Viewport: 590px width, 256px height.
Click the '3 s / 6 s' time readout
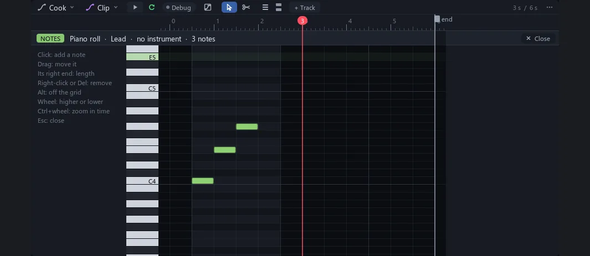(525, 8)
